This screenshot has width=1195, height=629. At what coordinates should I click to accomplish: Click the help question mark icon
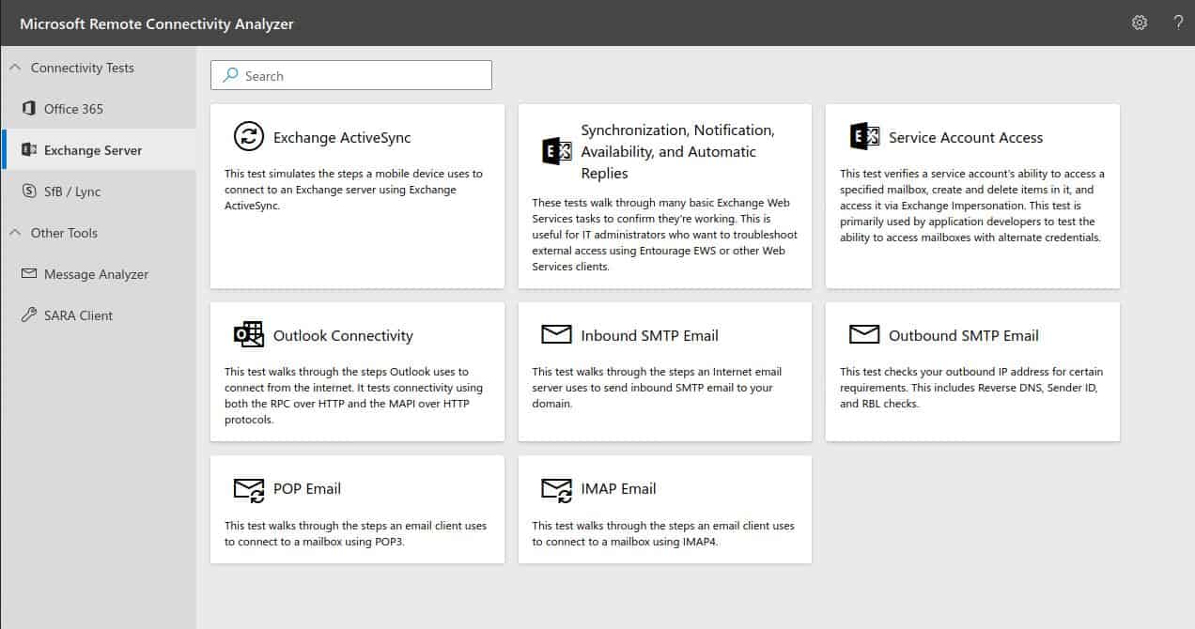click(1178, 23)
